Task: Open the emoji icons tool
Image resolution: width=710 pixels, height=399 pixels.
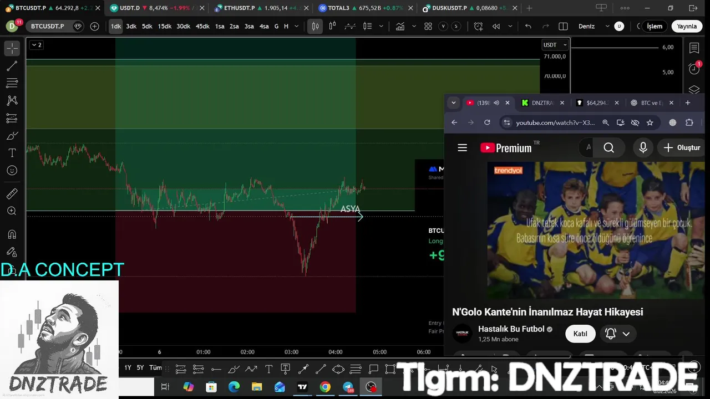Action: coord(12,171)
